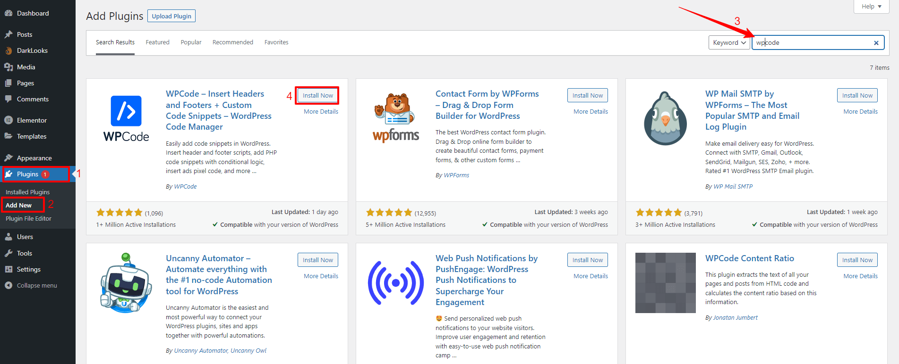Image resolution: width=899 pixels, height=364 pixels.
Task: Open More Details for WPCode plugin
Action: pos(321,112)
